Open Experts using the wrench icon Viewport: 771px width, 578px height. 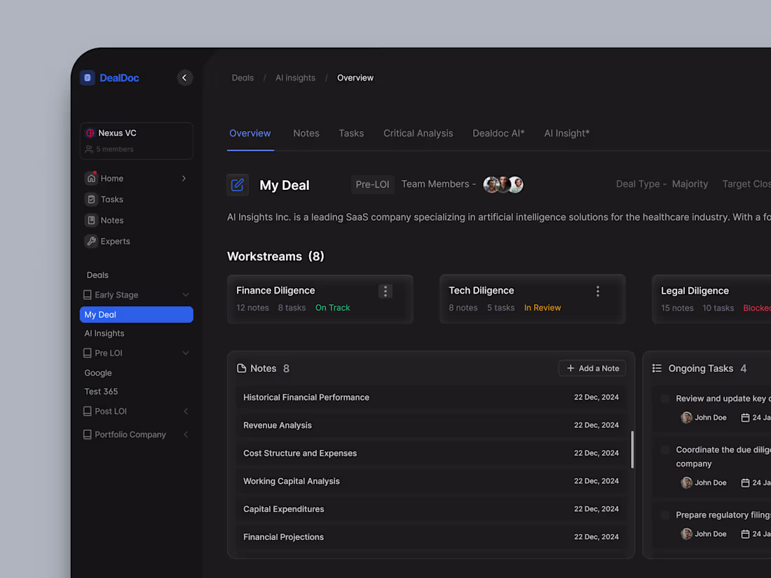pyautogui.click(x=90, y=241)
